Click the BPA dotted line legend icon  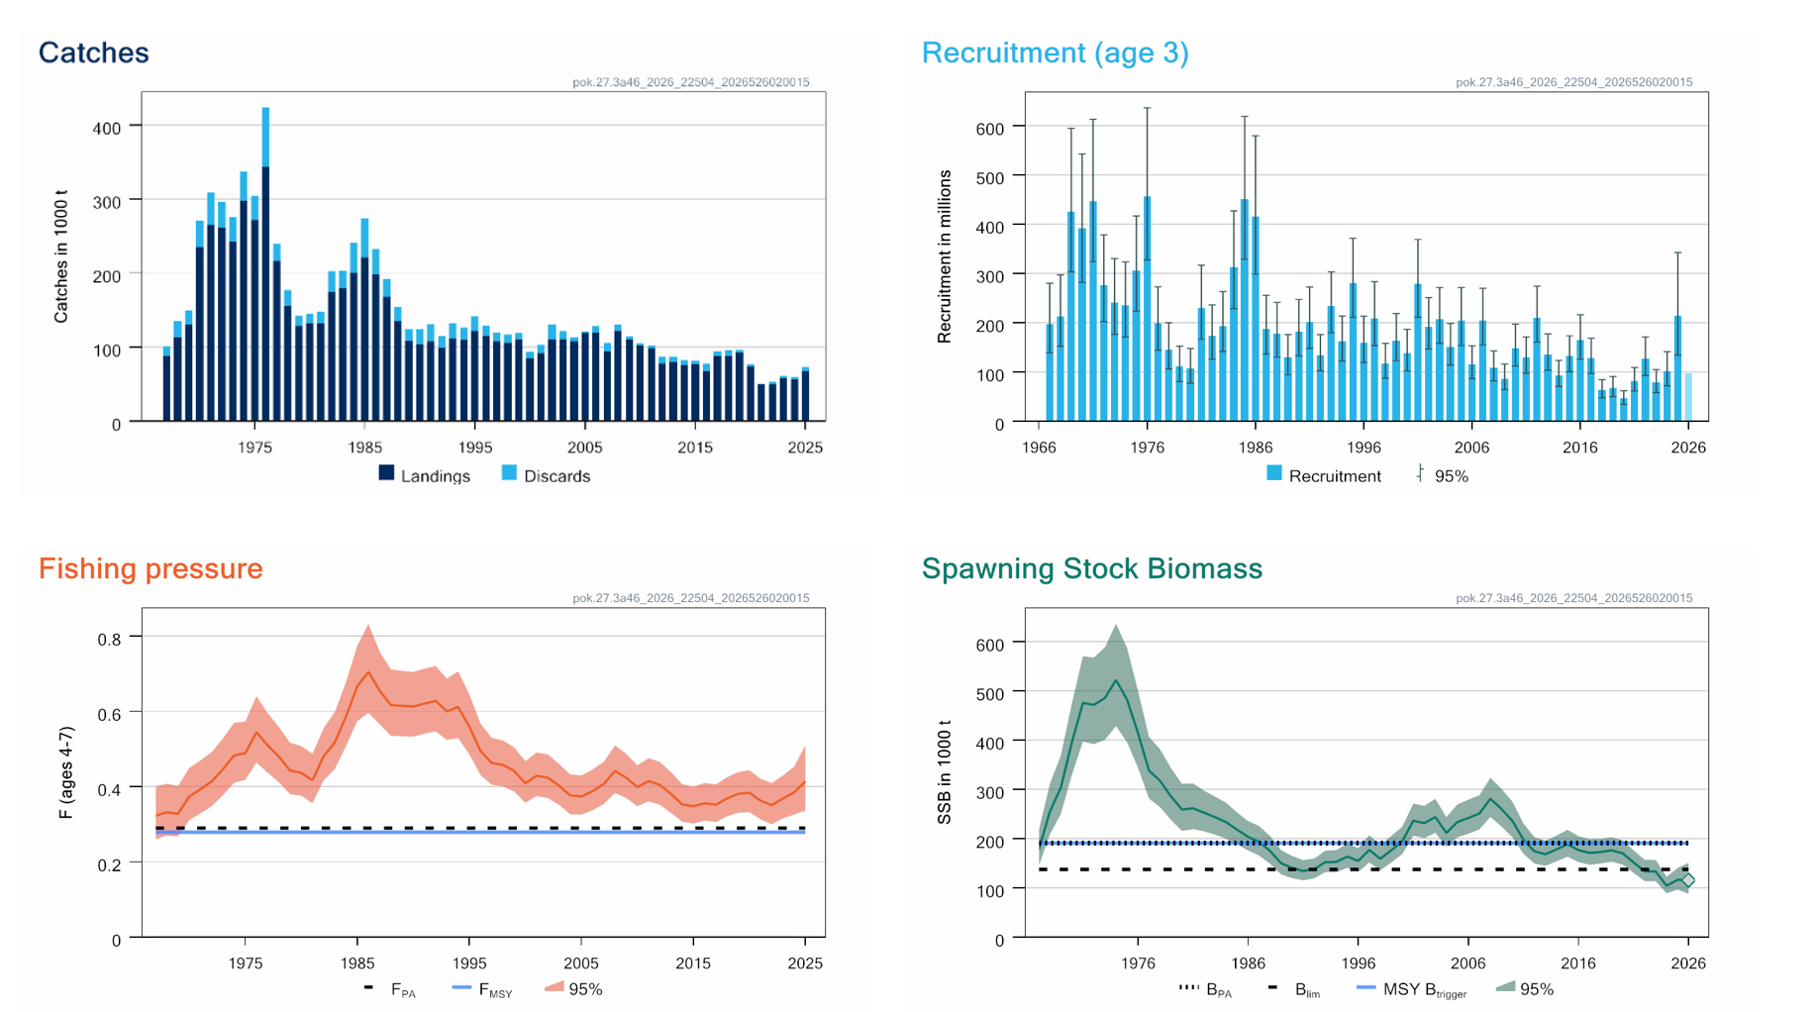(1189, 987)
